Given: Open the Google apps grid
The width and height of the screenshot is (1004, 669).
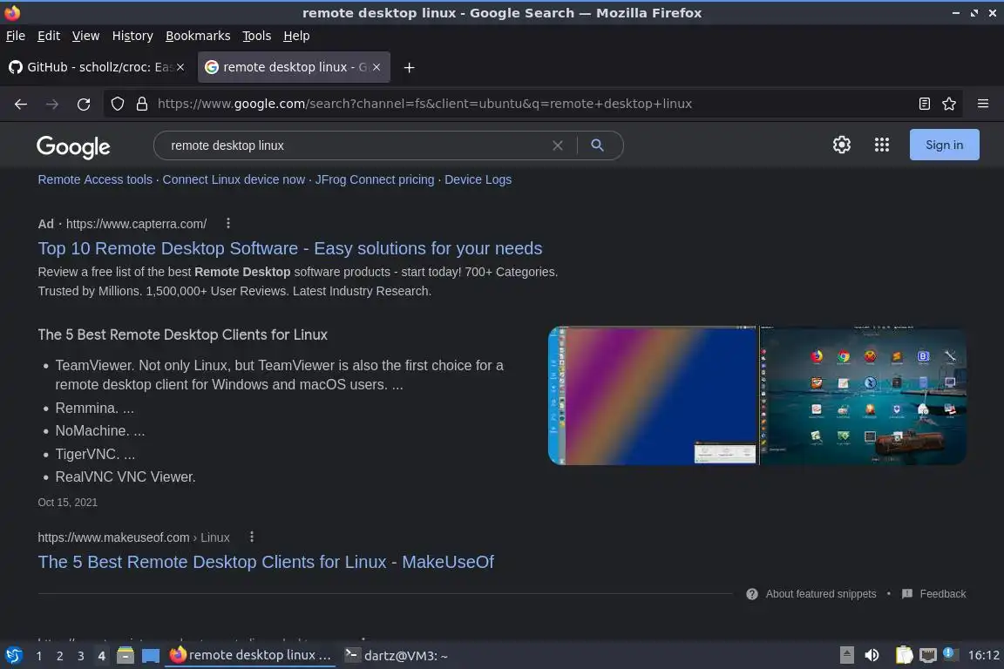Looking at the screenshot, I should pos(882,145).
